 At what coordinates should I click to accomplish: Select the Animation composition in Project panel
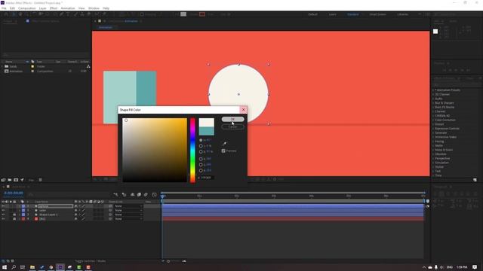point(16,72)
